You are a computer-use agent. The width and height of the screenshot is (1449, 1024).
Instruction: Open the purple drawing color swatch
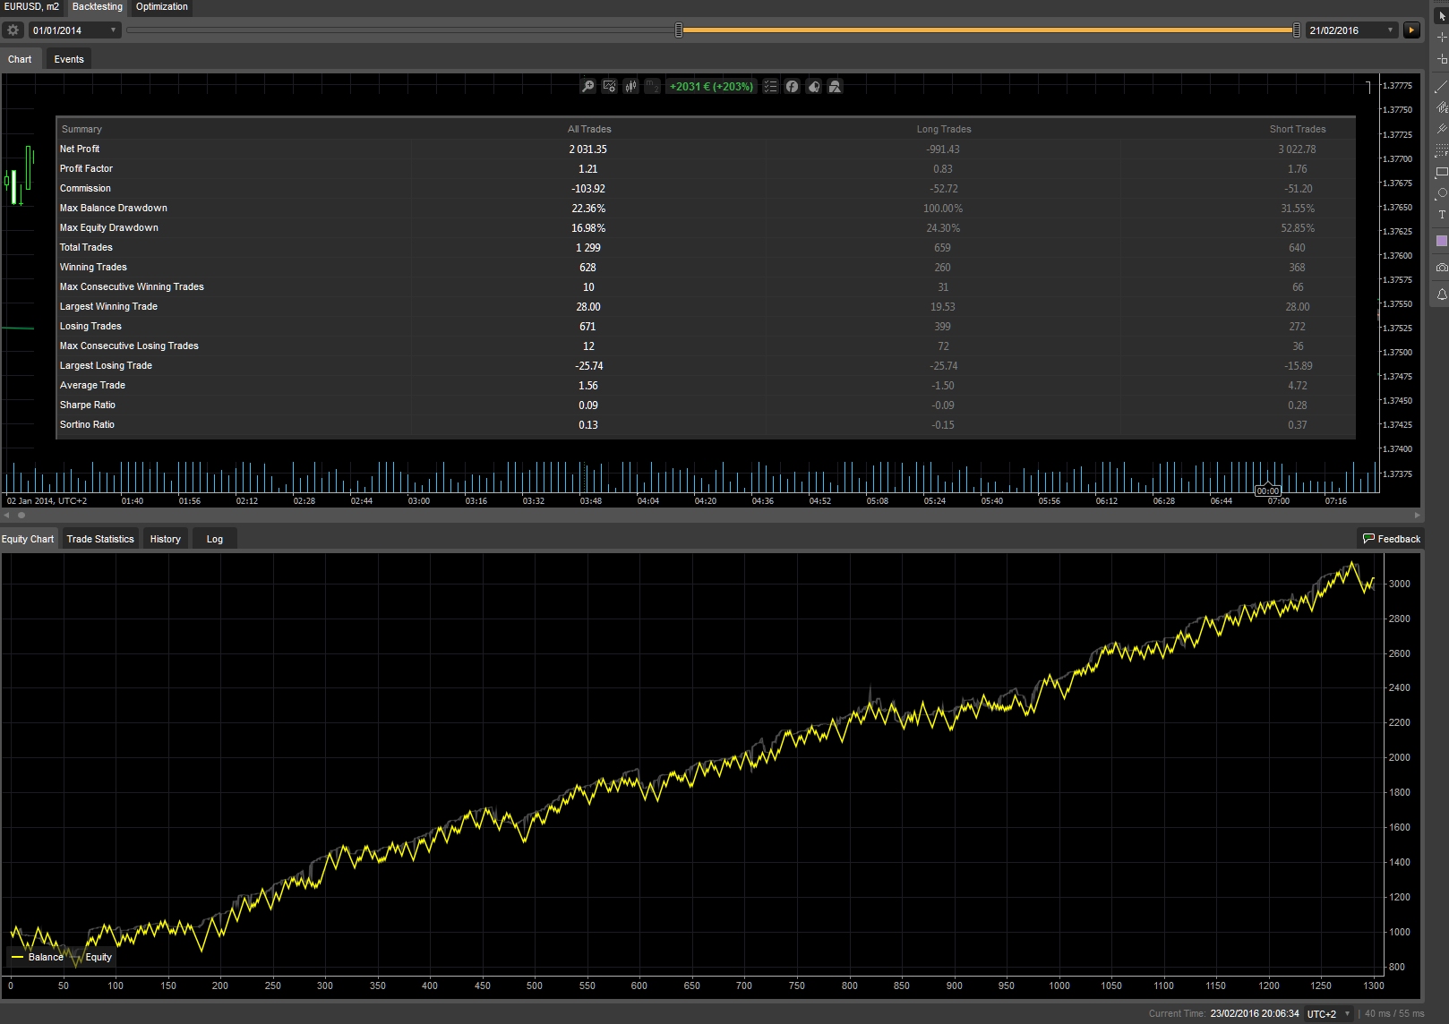pos(1441,241)
